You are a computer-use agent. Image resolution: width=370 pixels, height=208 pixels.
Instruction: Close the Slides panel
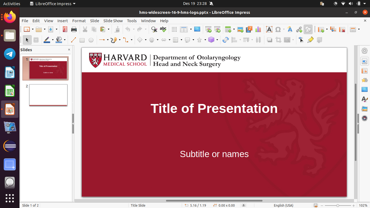click(69, 50)
